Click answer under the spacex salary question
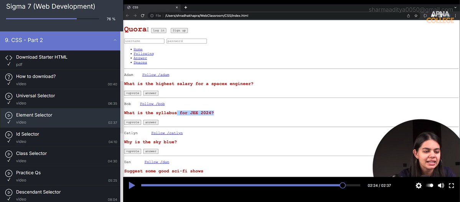Image resolution: width=460 pixels, height=202 pixels. click(x=151, y=93)
